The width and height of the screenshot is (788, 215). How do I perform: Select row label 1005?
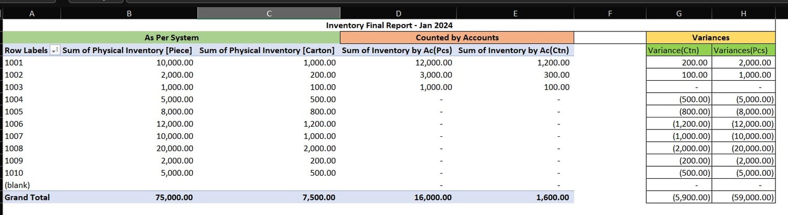pyautogui.click(x=14, y=111)
